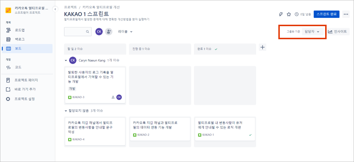
Task: Click the 스프린트 완료 button
Action: [326, 14]
